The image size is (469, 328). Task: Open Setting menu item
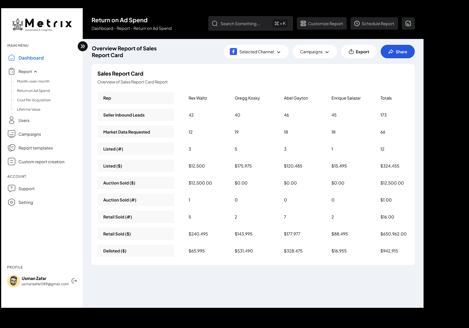pyautogui.click(x=26, y=202)
